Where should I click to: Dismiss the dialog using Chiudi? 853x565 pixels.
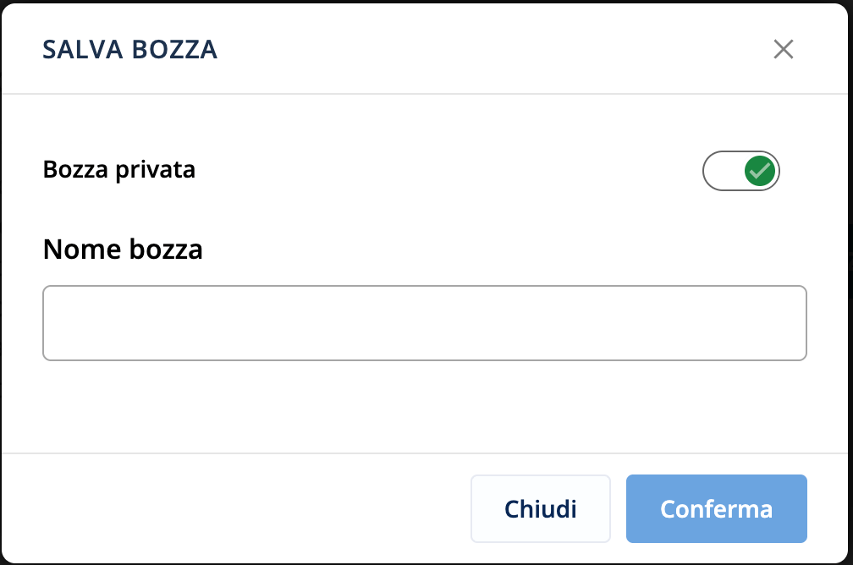pos(540,508)
